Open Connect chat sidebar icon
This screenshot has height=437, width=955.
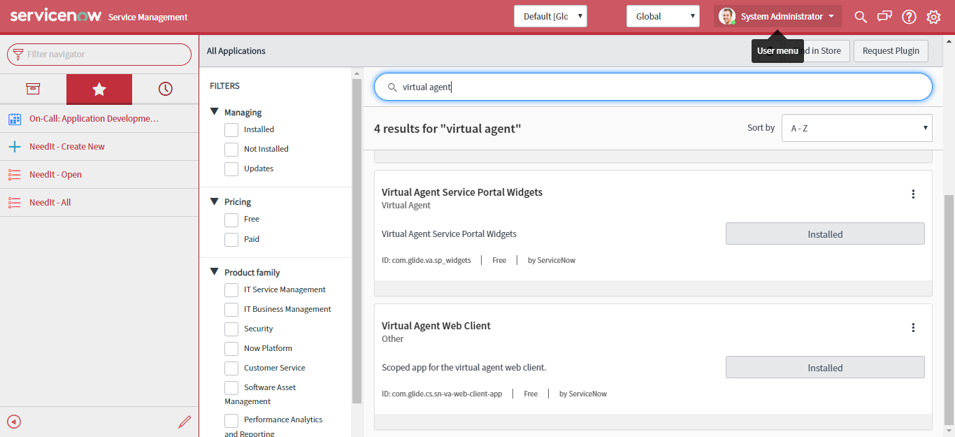pyautogui.click(x=884, y=16)
